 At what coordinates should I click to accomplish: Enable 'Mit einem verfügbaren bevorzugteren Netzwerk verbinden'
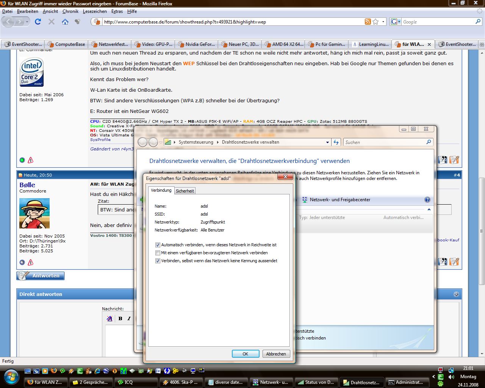tap(158, 253)
